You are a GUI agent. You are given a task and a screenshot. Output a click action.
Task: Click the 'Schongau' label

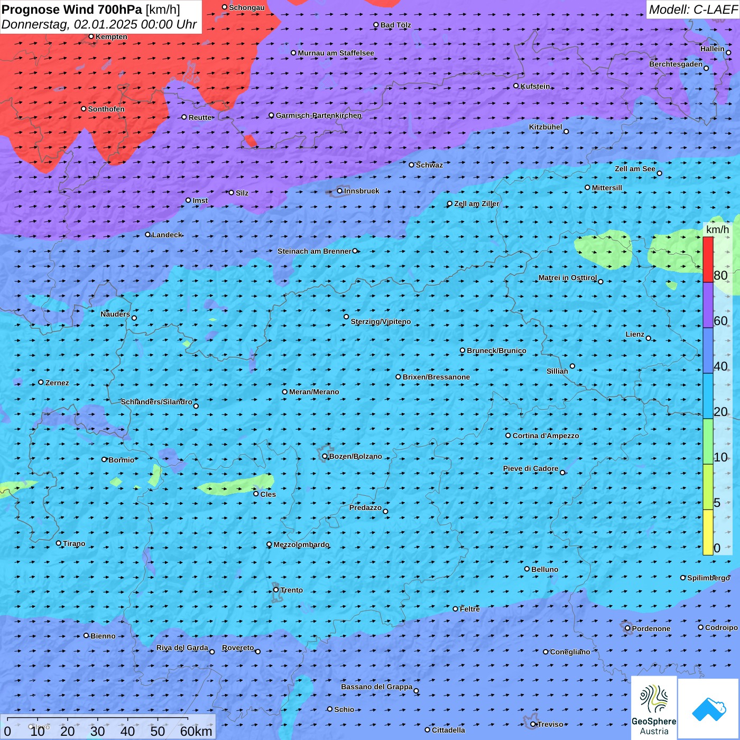click(x=247, y=7)
